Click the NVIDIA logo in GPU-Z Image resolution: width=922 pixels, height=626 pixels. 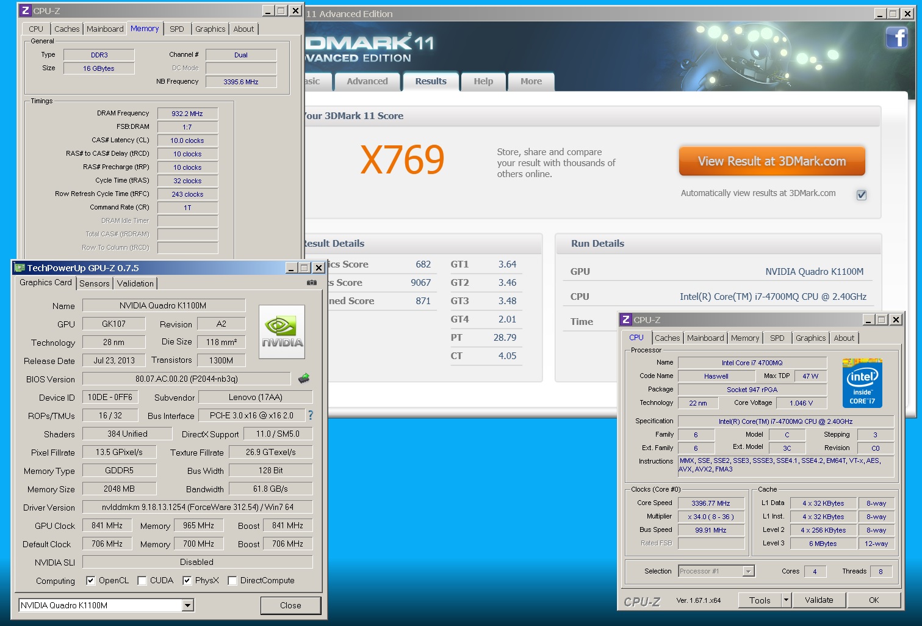[x=281, y=331]
